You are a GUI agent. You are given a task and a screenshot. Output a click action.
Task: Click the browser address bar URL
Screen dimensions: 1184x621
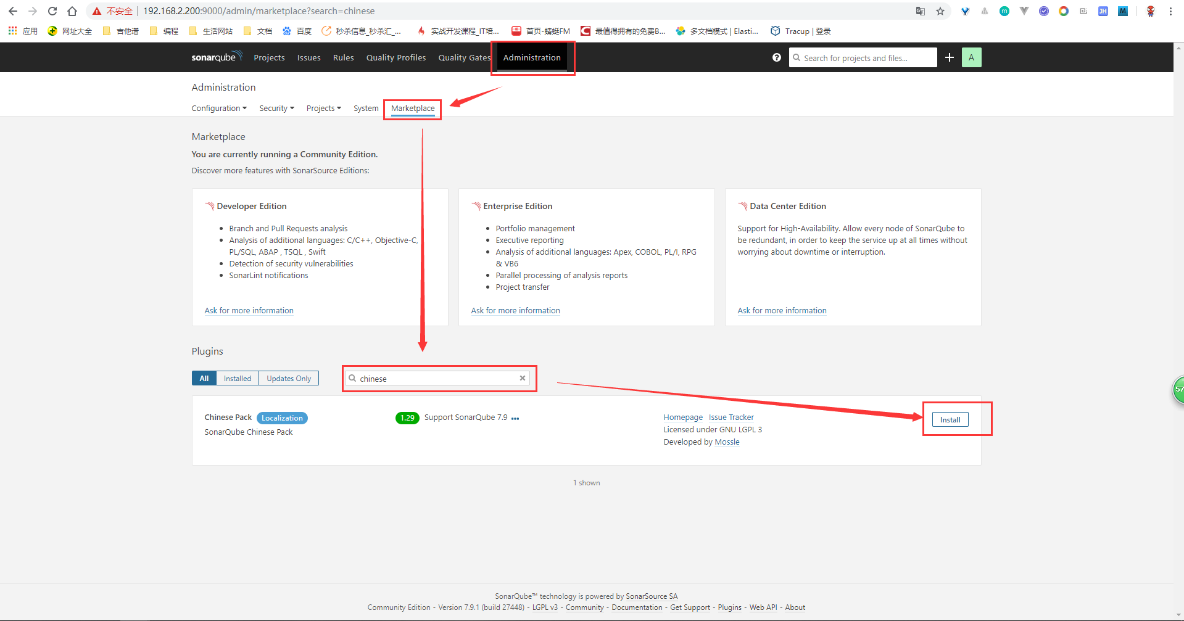(259, 11)
